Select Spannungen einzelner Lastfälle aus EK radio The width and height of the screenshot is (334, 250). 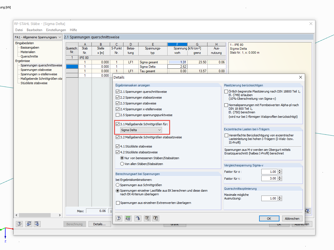point(117,191)
